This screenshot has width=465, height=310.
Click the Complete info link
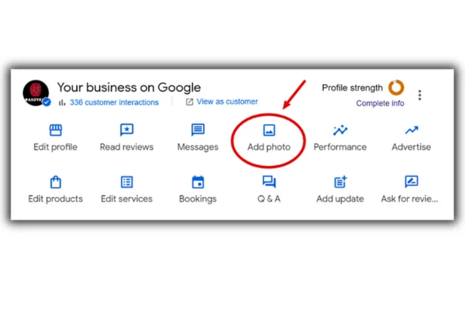[x=380, y=103]
